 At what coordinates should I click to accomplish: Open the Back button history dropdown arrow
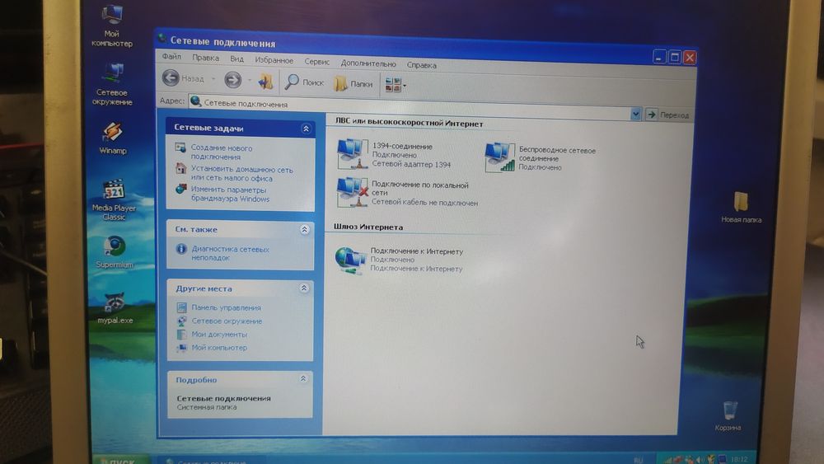[x=213, y=79]
